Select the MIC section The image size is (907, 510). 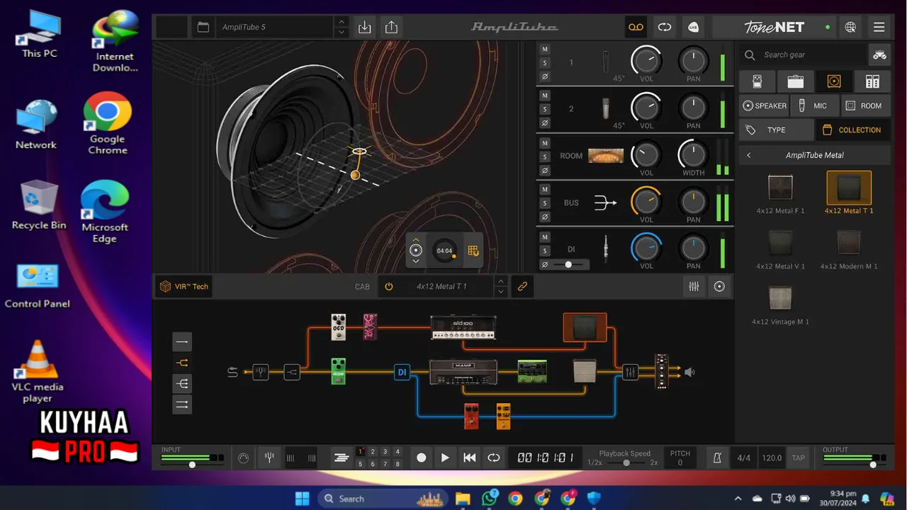(x=814, y=106)
